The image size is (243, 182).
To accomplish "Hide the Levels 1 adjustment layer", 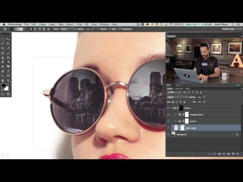I will 168,121.
